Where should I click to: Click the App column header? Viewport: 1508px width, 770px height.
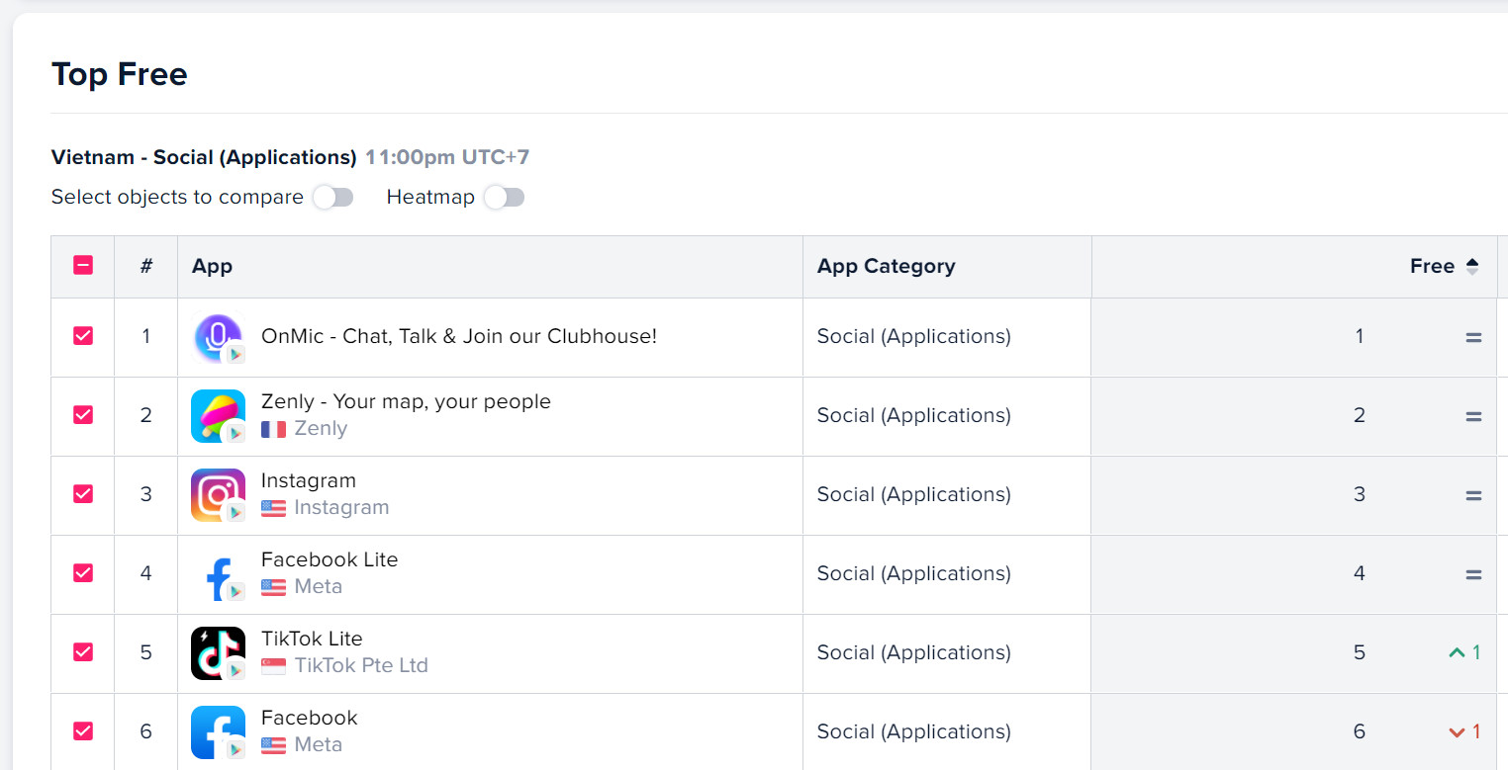tap(212, 266)
